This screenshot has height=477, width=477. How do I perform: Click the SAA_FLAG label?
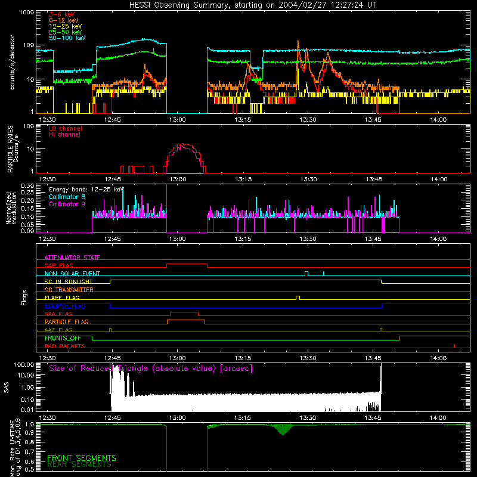58,314
